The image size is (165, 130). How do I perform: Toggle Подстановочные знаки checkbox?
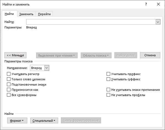[x=9, y=84]
